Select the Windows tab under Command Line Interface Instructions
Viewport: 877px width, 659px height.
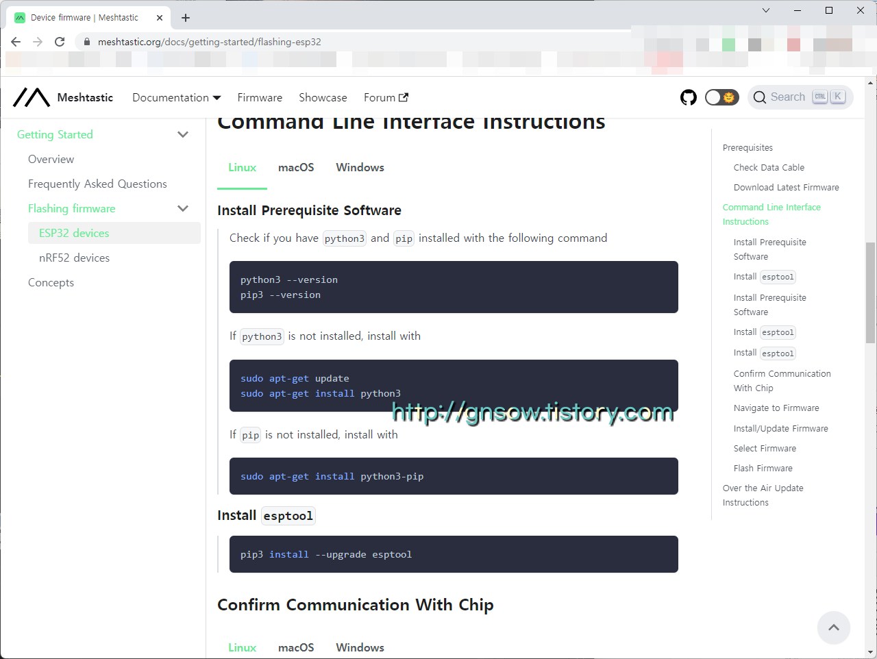360,167
